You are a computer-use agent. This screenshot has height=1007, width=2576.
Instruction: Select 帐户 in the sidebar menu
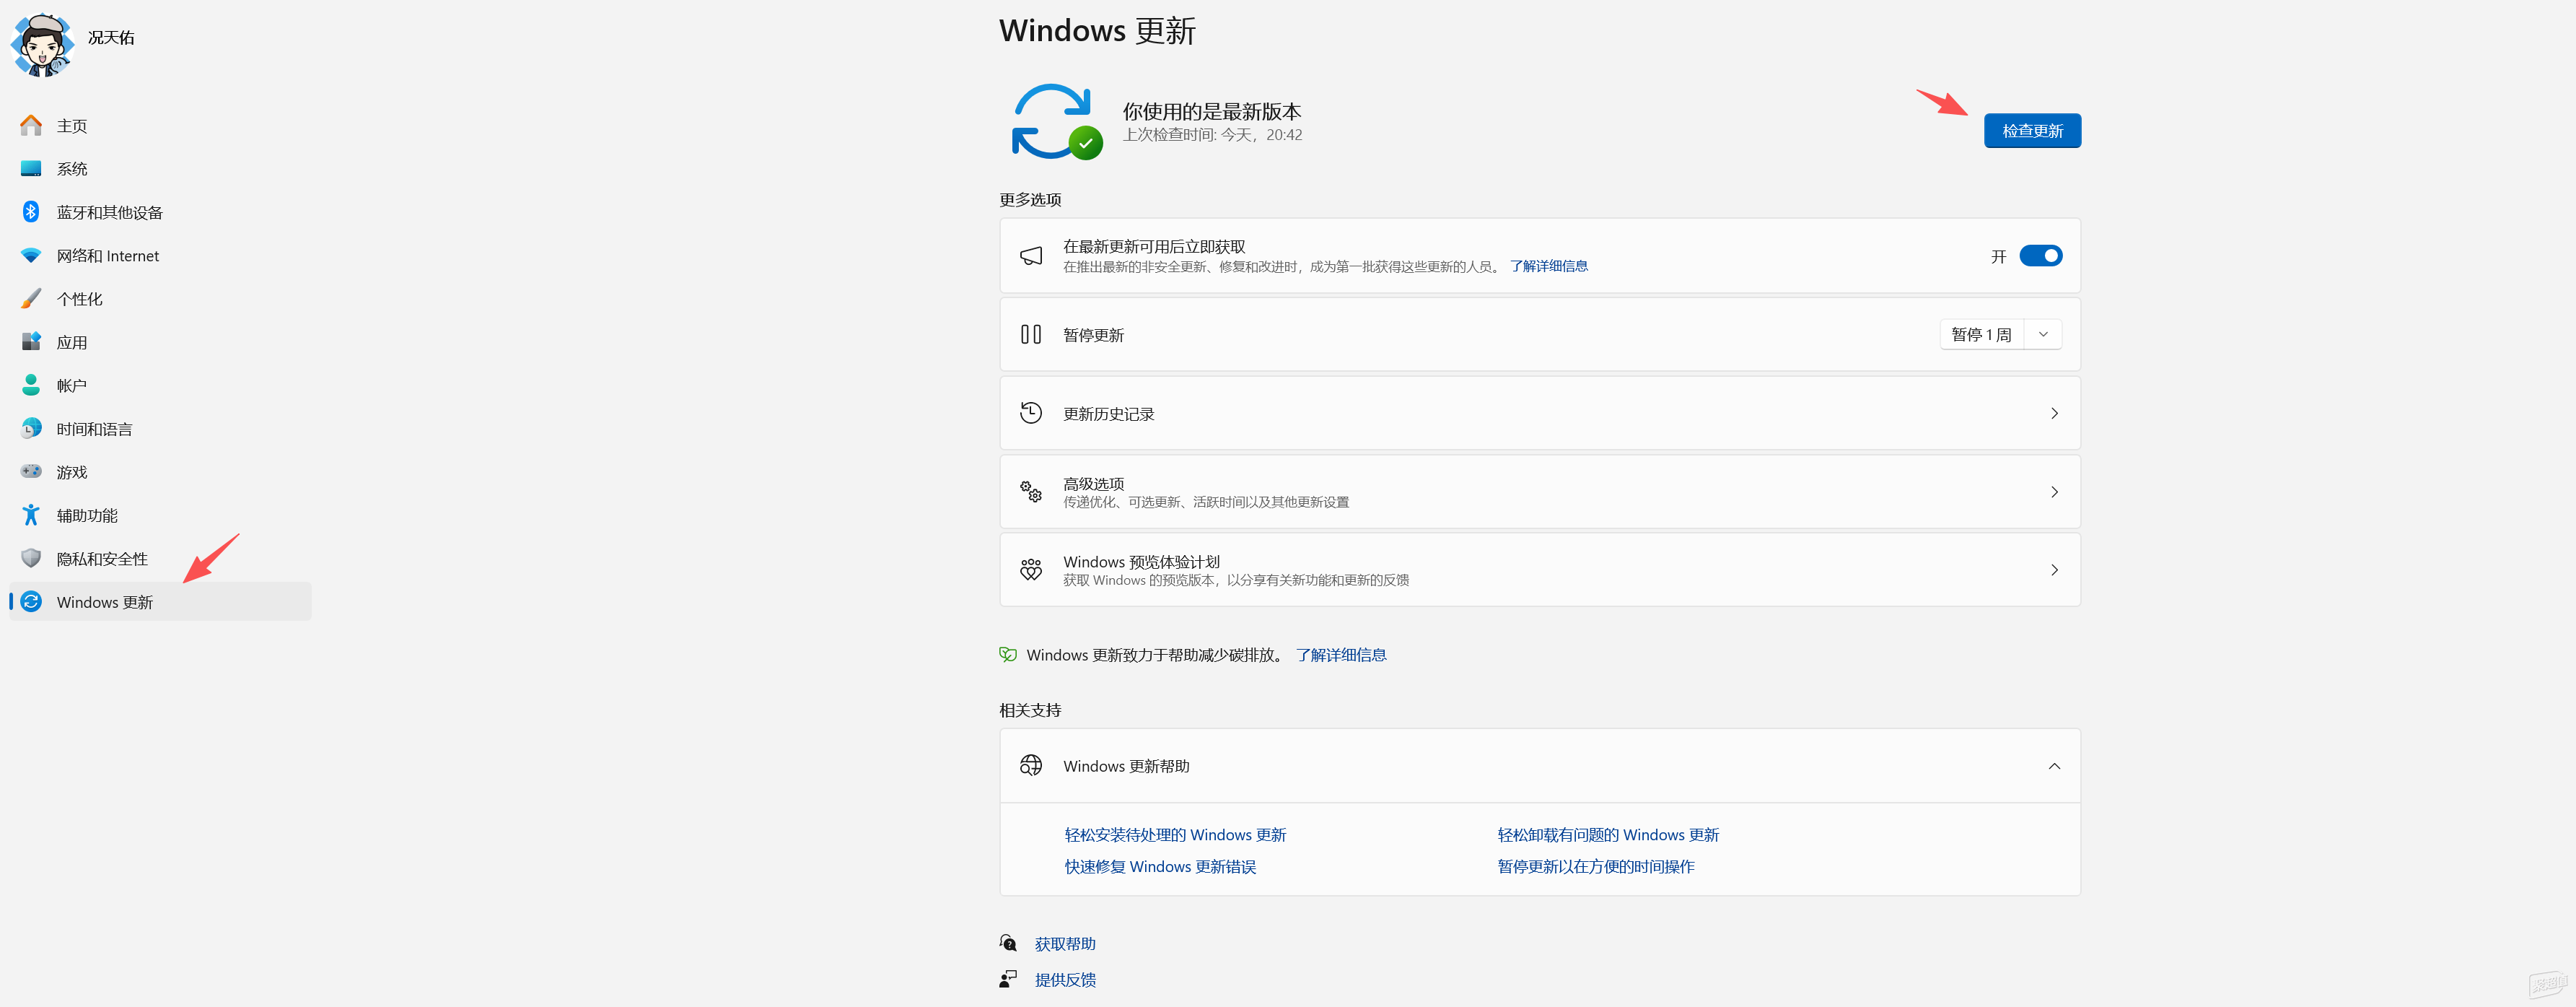point(72,385)
